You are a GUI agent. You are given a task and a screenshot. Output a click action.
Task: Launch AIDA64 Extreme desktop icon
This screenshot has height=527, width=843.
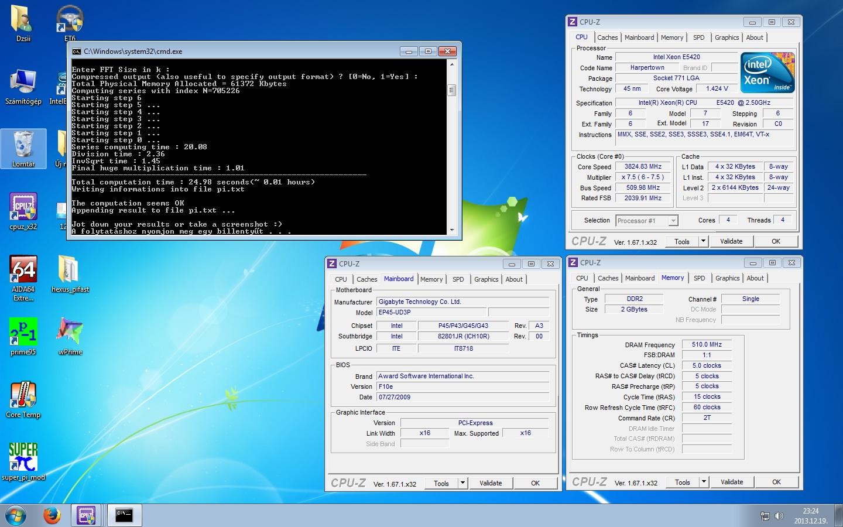(23, 278)
